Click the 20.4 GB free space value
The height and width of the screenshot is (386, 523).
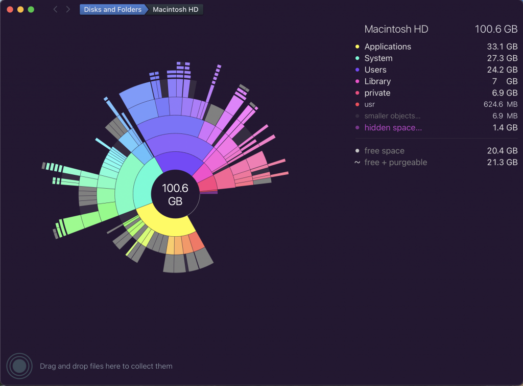pyautogui.click(x=503, y=151)
